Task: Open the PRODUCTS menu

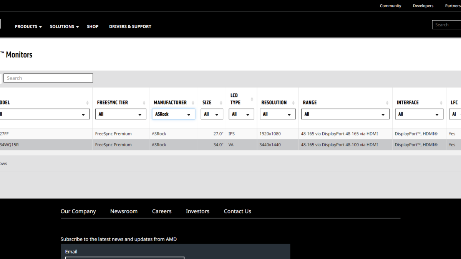Action: point(28,26)
